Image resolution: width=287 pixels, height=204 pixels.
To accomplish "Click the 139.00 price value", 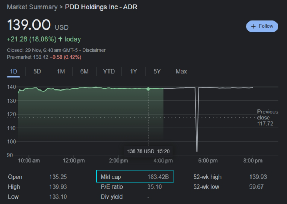I will (29, 25).
